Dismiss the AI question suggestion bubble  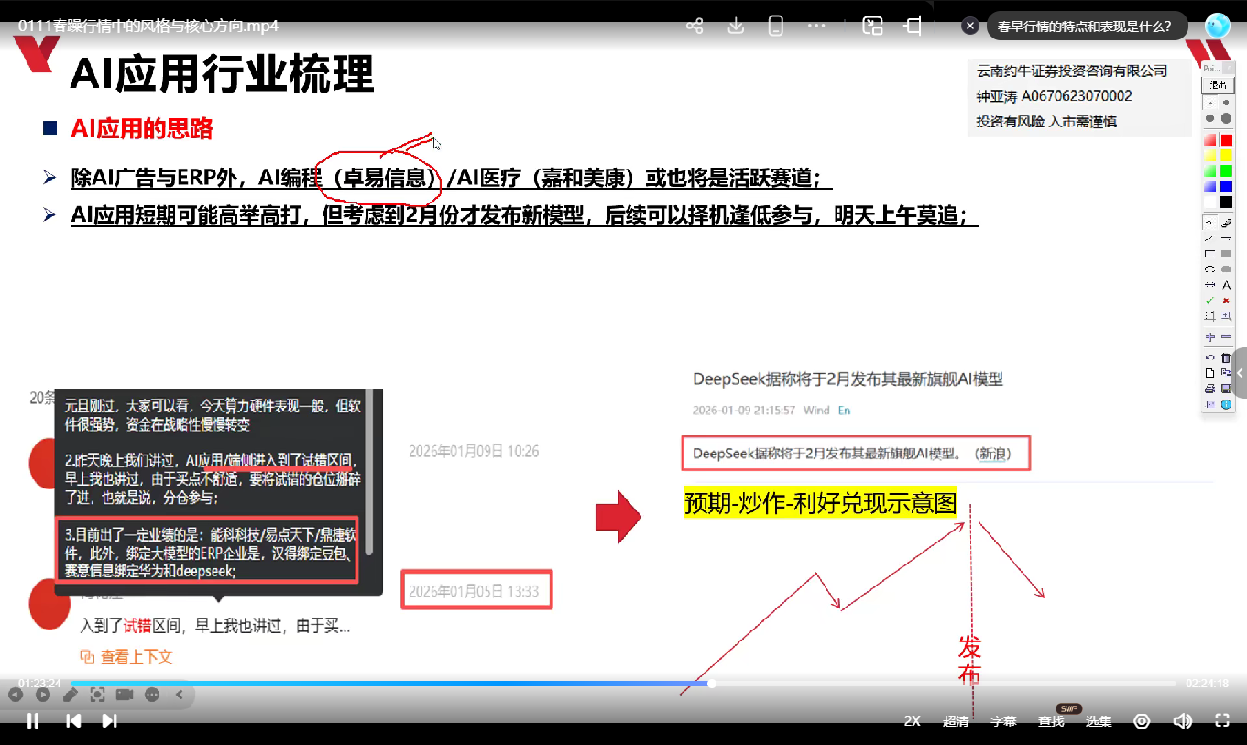[970, 27]
